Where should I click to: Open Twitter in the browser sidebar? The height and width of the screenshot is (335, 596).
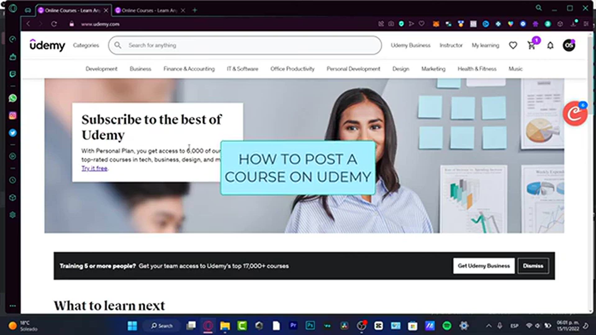pyautogui.click(x=13, y=133)
